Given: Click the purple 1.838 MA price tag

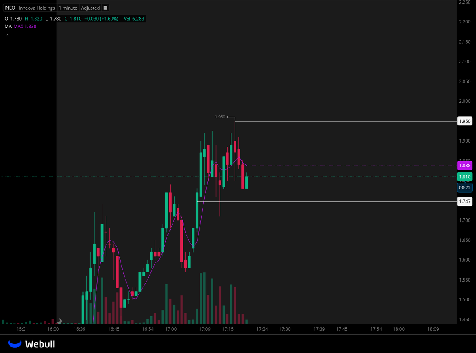Looking at the screenshot, I should (464, 166).
